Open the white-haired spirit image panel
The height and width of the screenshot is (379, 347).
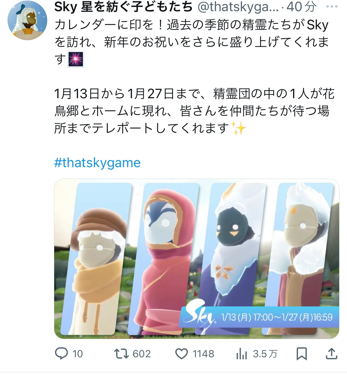pyautogui.click(x=298, y=246)
